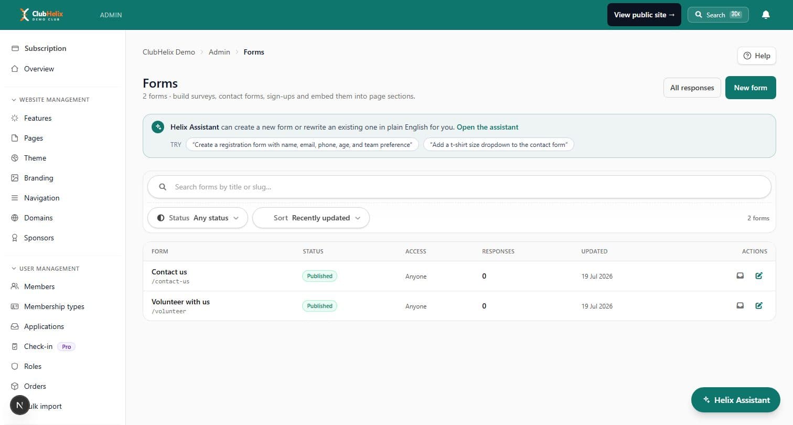
Task: Click View public site button
Action: point(644,15)
